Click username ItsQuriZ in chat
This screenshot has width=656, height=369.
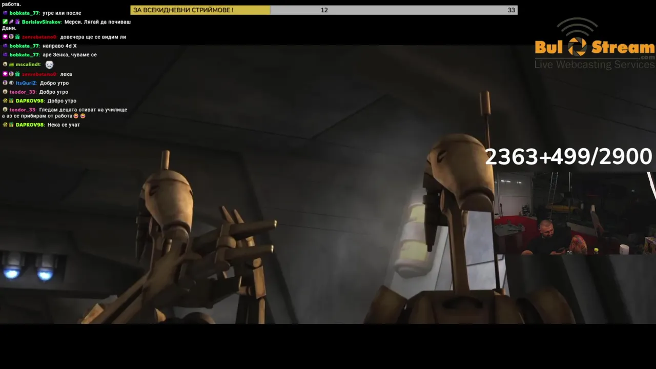[x=26, y=83]
